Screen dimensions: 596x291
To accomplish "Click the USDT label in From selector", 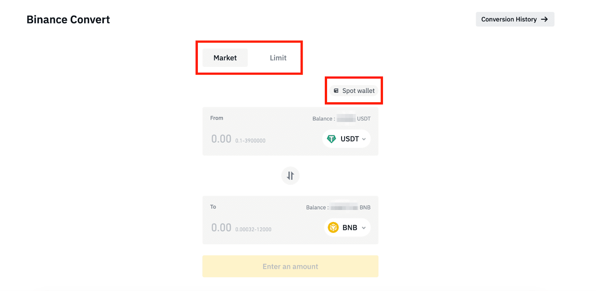I will [x=349, y=139].
